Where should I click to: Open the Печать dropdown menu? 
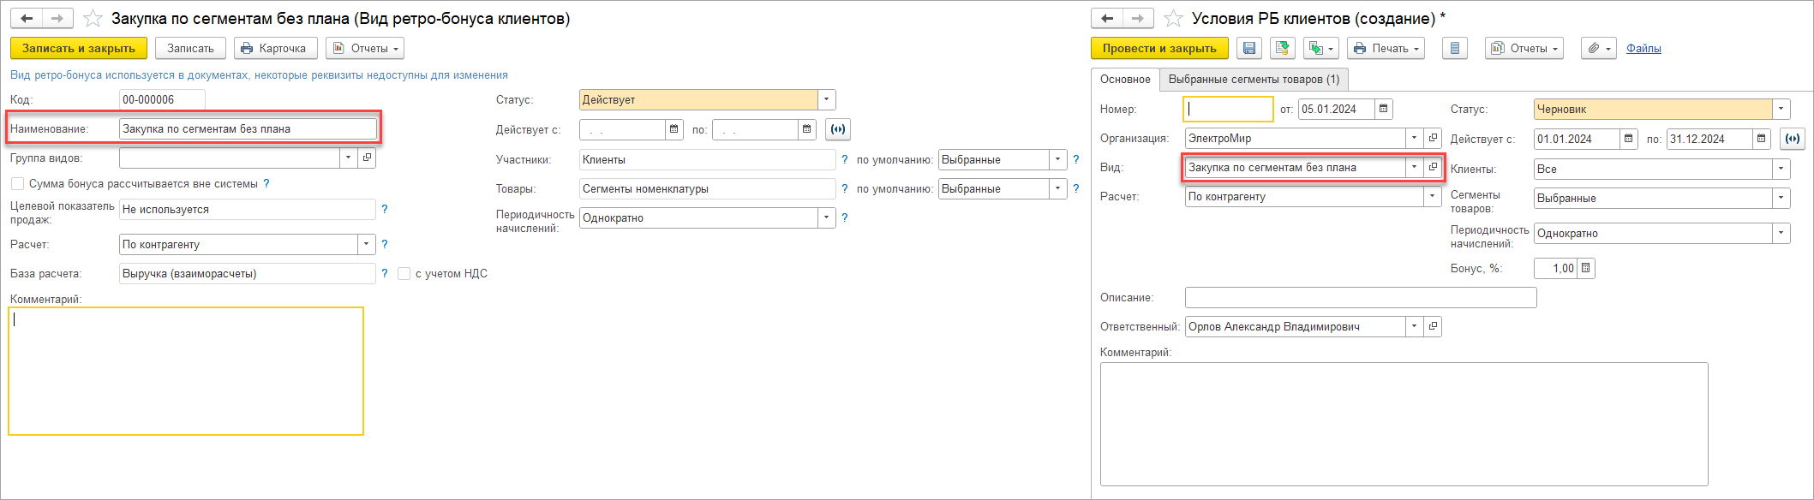click(x=1386, y=49)
